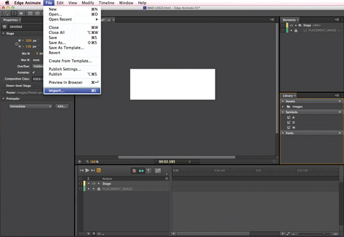Toggle Stage lock dot in timeline
Image resolution: width=344 pixels, height=237 pixels.
point(99,184)
